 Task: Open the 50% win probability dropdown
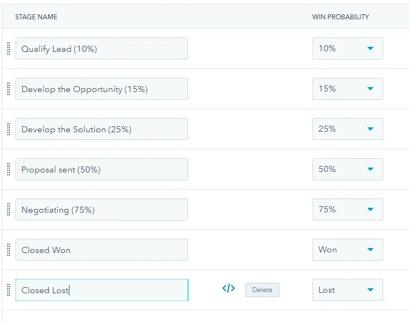(x=347, y=169)
